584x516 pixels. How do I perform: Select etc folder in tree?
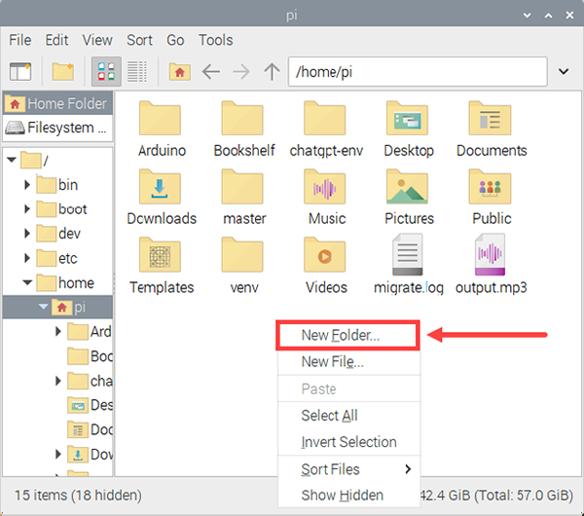pyautogui.click(x=57, y=258)
